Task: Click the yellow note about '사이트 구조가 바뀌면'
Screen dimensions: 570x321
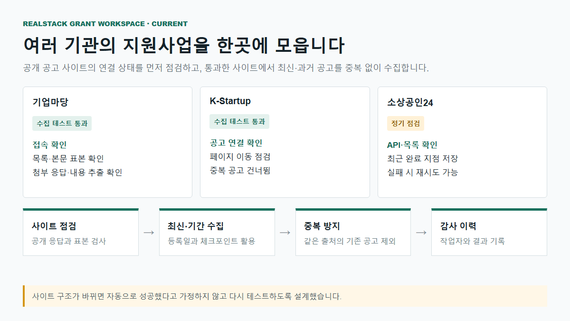Action: (x=285, y=296)
